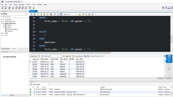Open the Action Output dropdown

click(41, 84)
